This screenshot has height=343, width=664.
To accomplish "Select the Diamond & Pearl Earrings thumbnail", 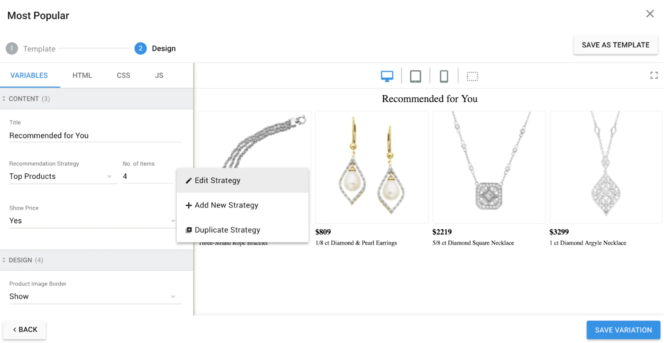I will click(372, 167).
